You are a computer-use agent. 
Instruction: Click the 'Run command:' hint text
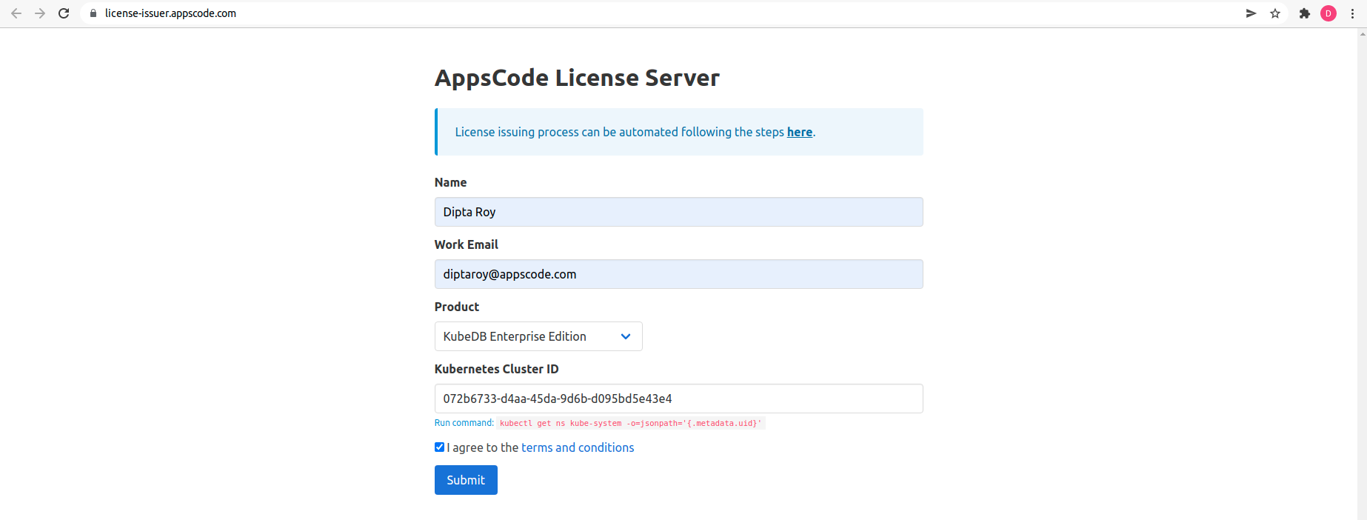pyautogui.click(x=464, y=423)
